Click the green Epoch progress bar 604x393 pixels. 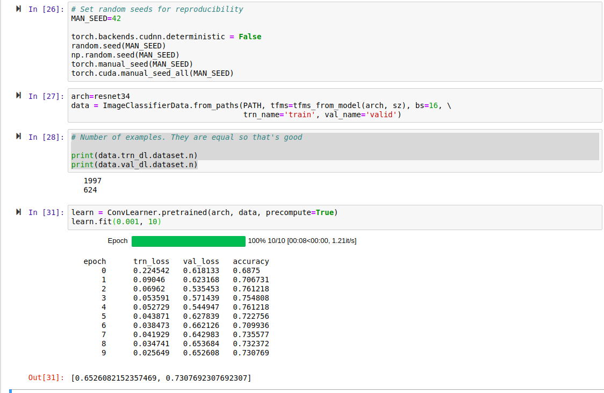pyautogui.click(x=188, y=241)
